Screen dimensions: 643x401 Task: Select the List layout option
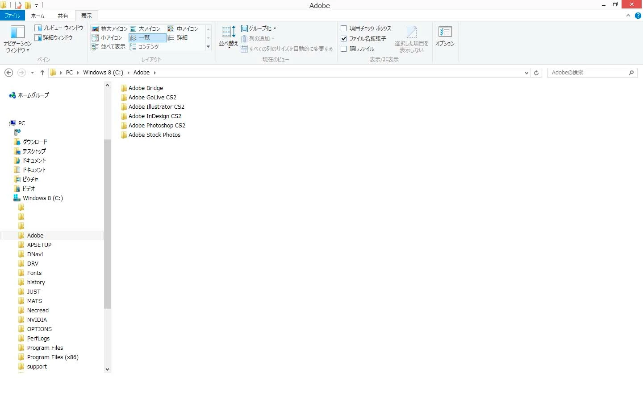(147, 38)
